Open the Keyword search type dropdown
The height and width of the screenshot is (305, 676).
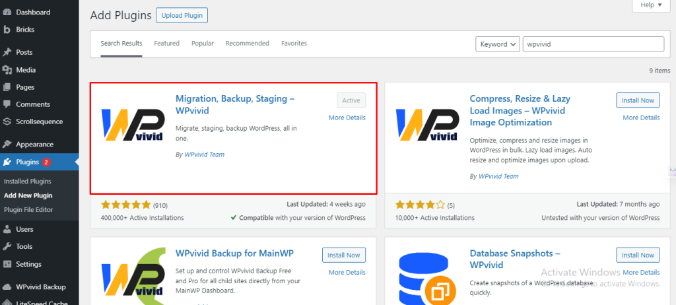pos(497,44)
